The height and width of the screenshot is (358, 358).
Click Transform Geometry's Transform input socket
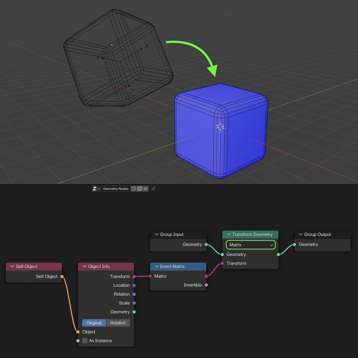point(222,263)
